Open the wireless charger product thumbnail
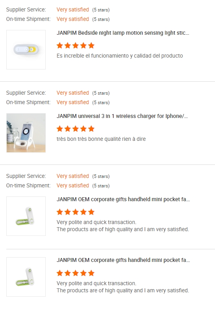Image resolution: width=215 pixels, height=314 pixels. point(26,133)
